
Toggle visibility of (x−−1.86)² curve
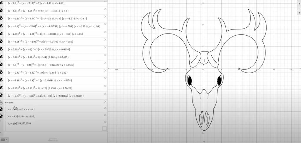point(1,79)
